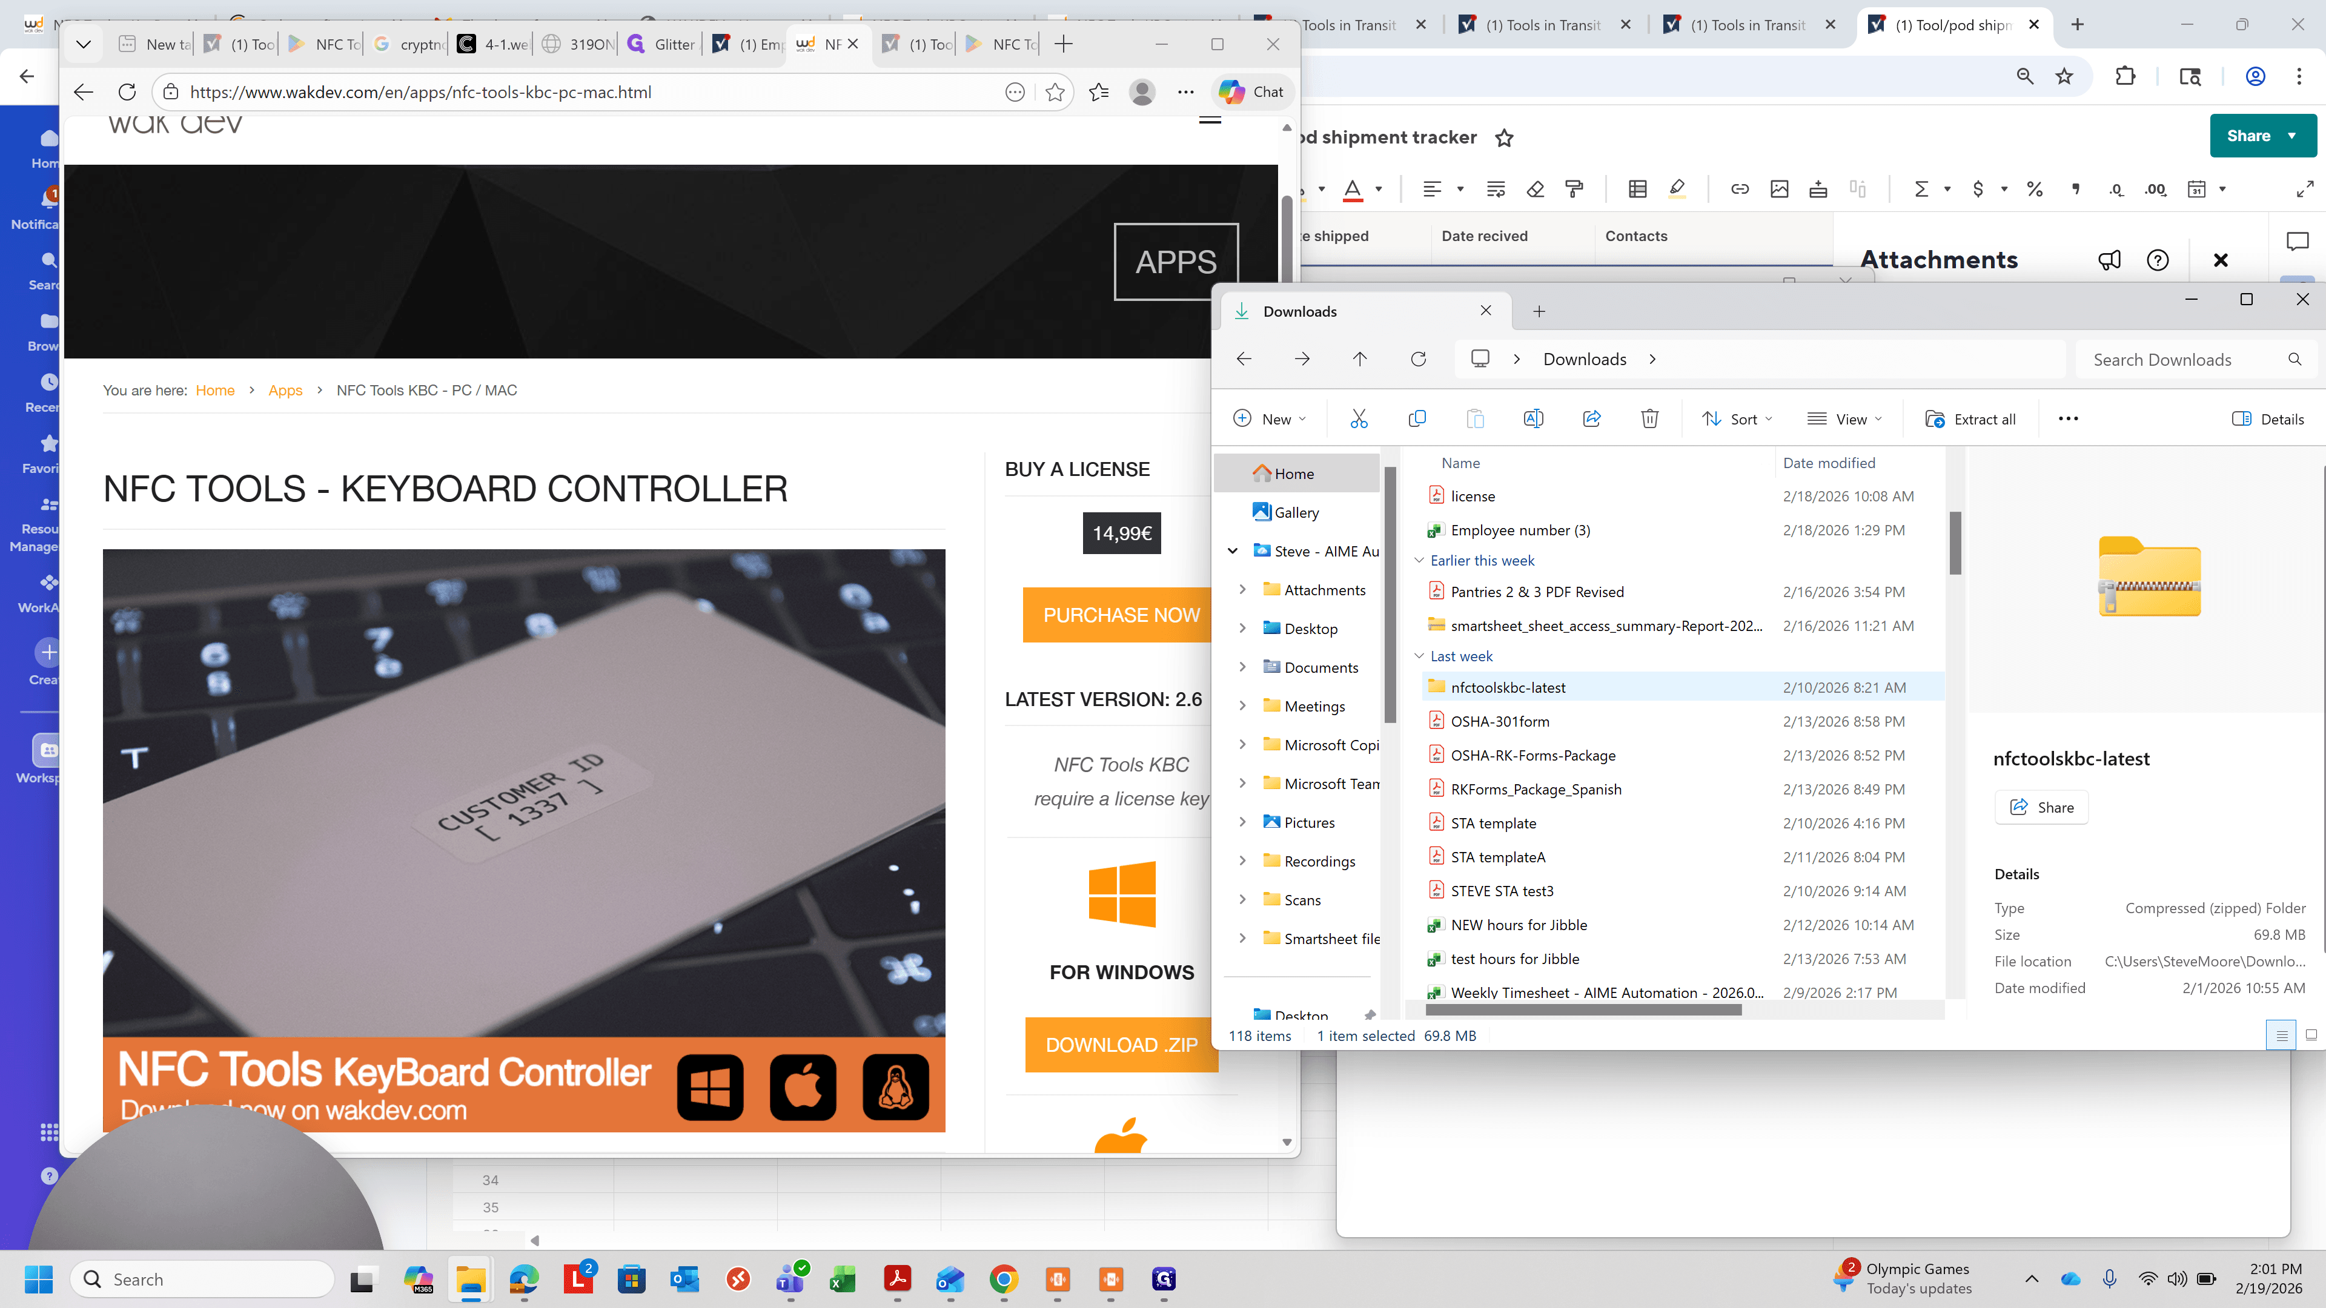2326x1308 pixels.
Task: Open Excel from the taskbar
Action: [843, 1279]
